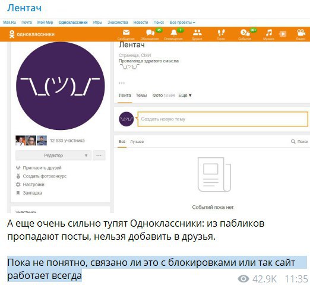Click the 'Создать фотоконкурс' link

(45, 176)
